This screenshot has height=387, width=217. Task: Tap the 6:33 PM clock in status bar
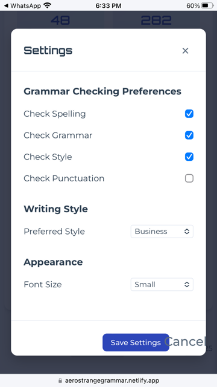pos(108,5)
